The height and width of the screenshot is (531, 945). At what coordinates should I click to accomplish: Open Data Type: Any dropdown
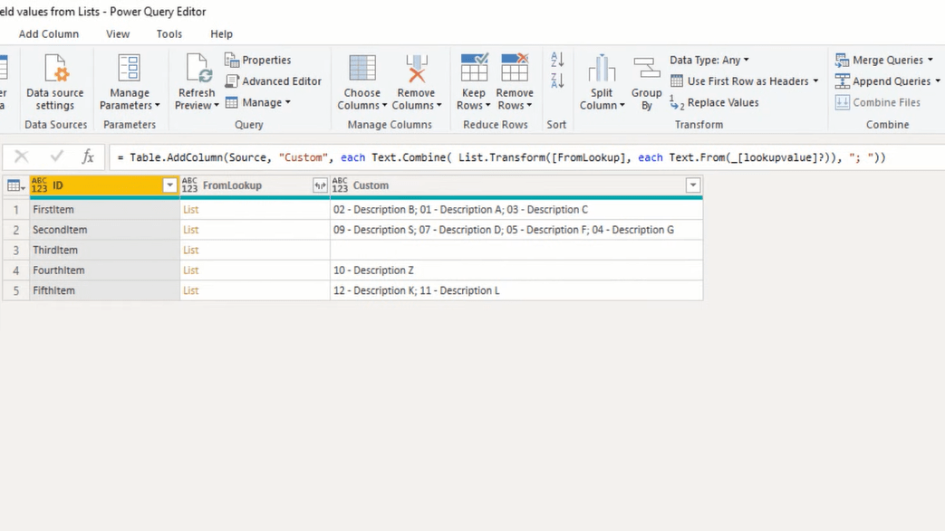tap(709, 60)
